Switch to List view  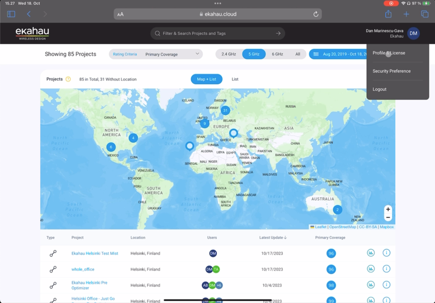pos(235,79)
